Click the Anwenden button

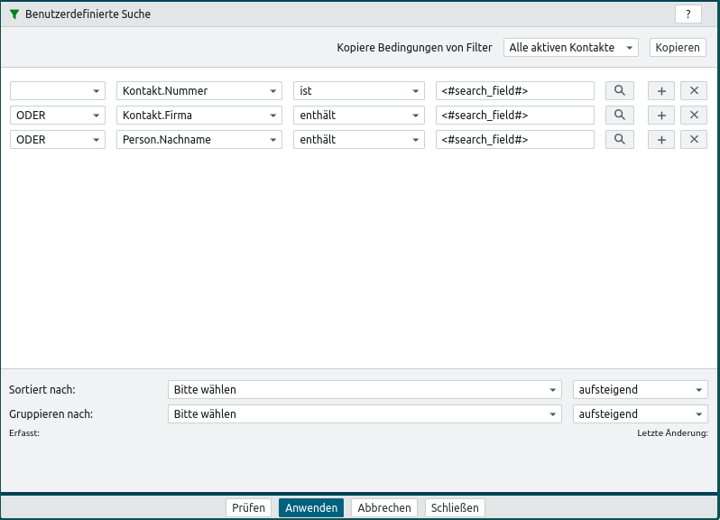(x=311, y=507)
